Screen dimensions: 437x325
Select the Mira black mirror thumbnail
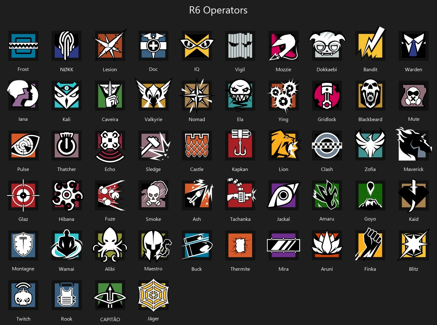pyautogui.click(x=284, y=245)
